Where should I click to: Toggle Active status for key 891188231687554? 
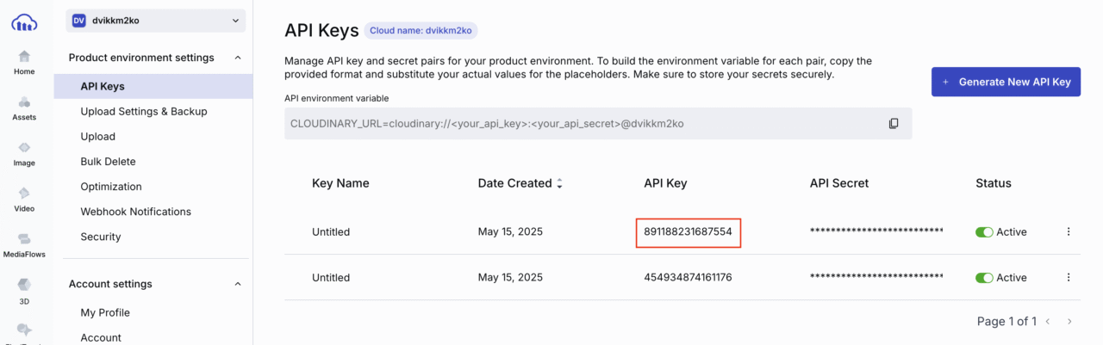point(984,231)
